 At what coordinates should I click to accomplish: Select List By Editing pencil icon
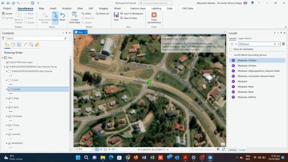[x=25, y=45]
